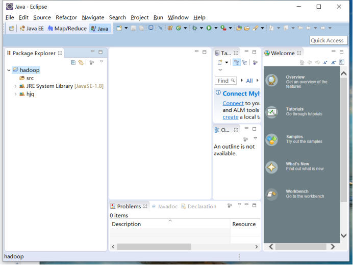Click the Customize Page icon in Welcome

click(x=342, y=62)
